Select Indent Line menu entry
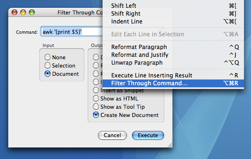 [x=173, y=21]
